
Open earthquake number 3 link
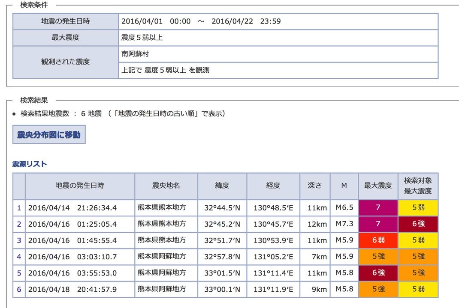pyautogui.click(x=19, y=240)
